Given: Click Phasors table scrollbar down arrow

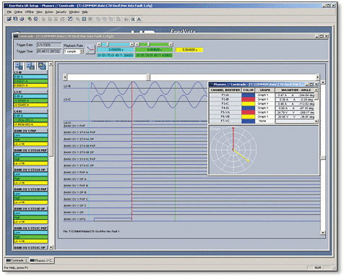Looking at the screenshot, I should click(x=317, y=122).
